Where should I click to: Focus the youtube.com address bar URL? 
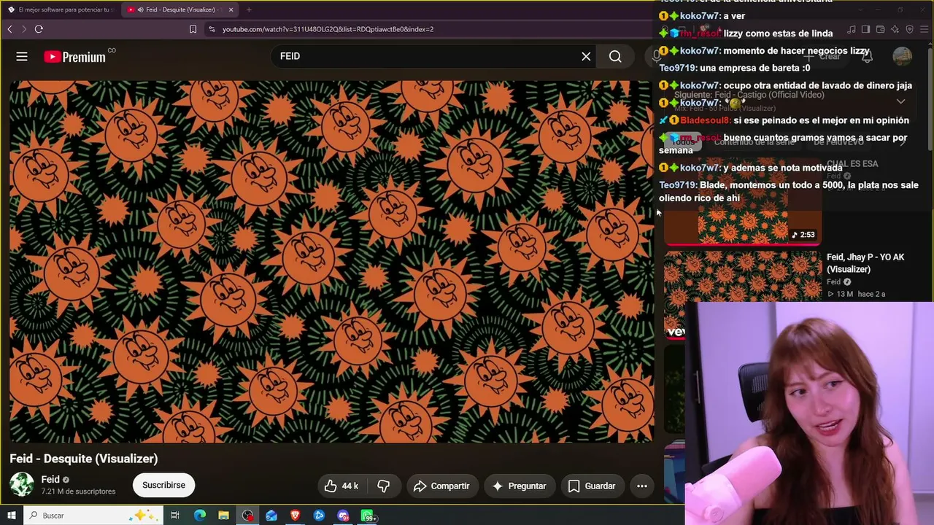click(x=328, y=29)
